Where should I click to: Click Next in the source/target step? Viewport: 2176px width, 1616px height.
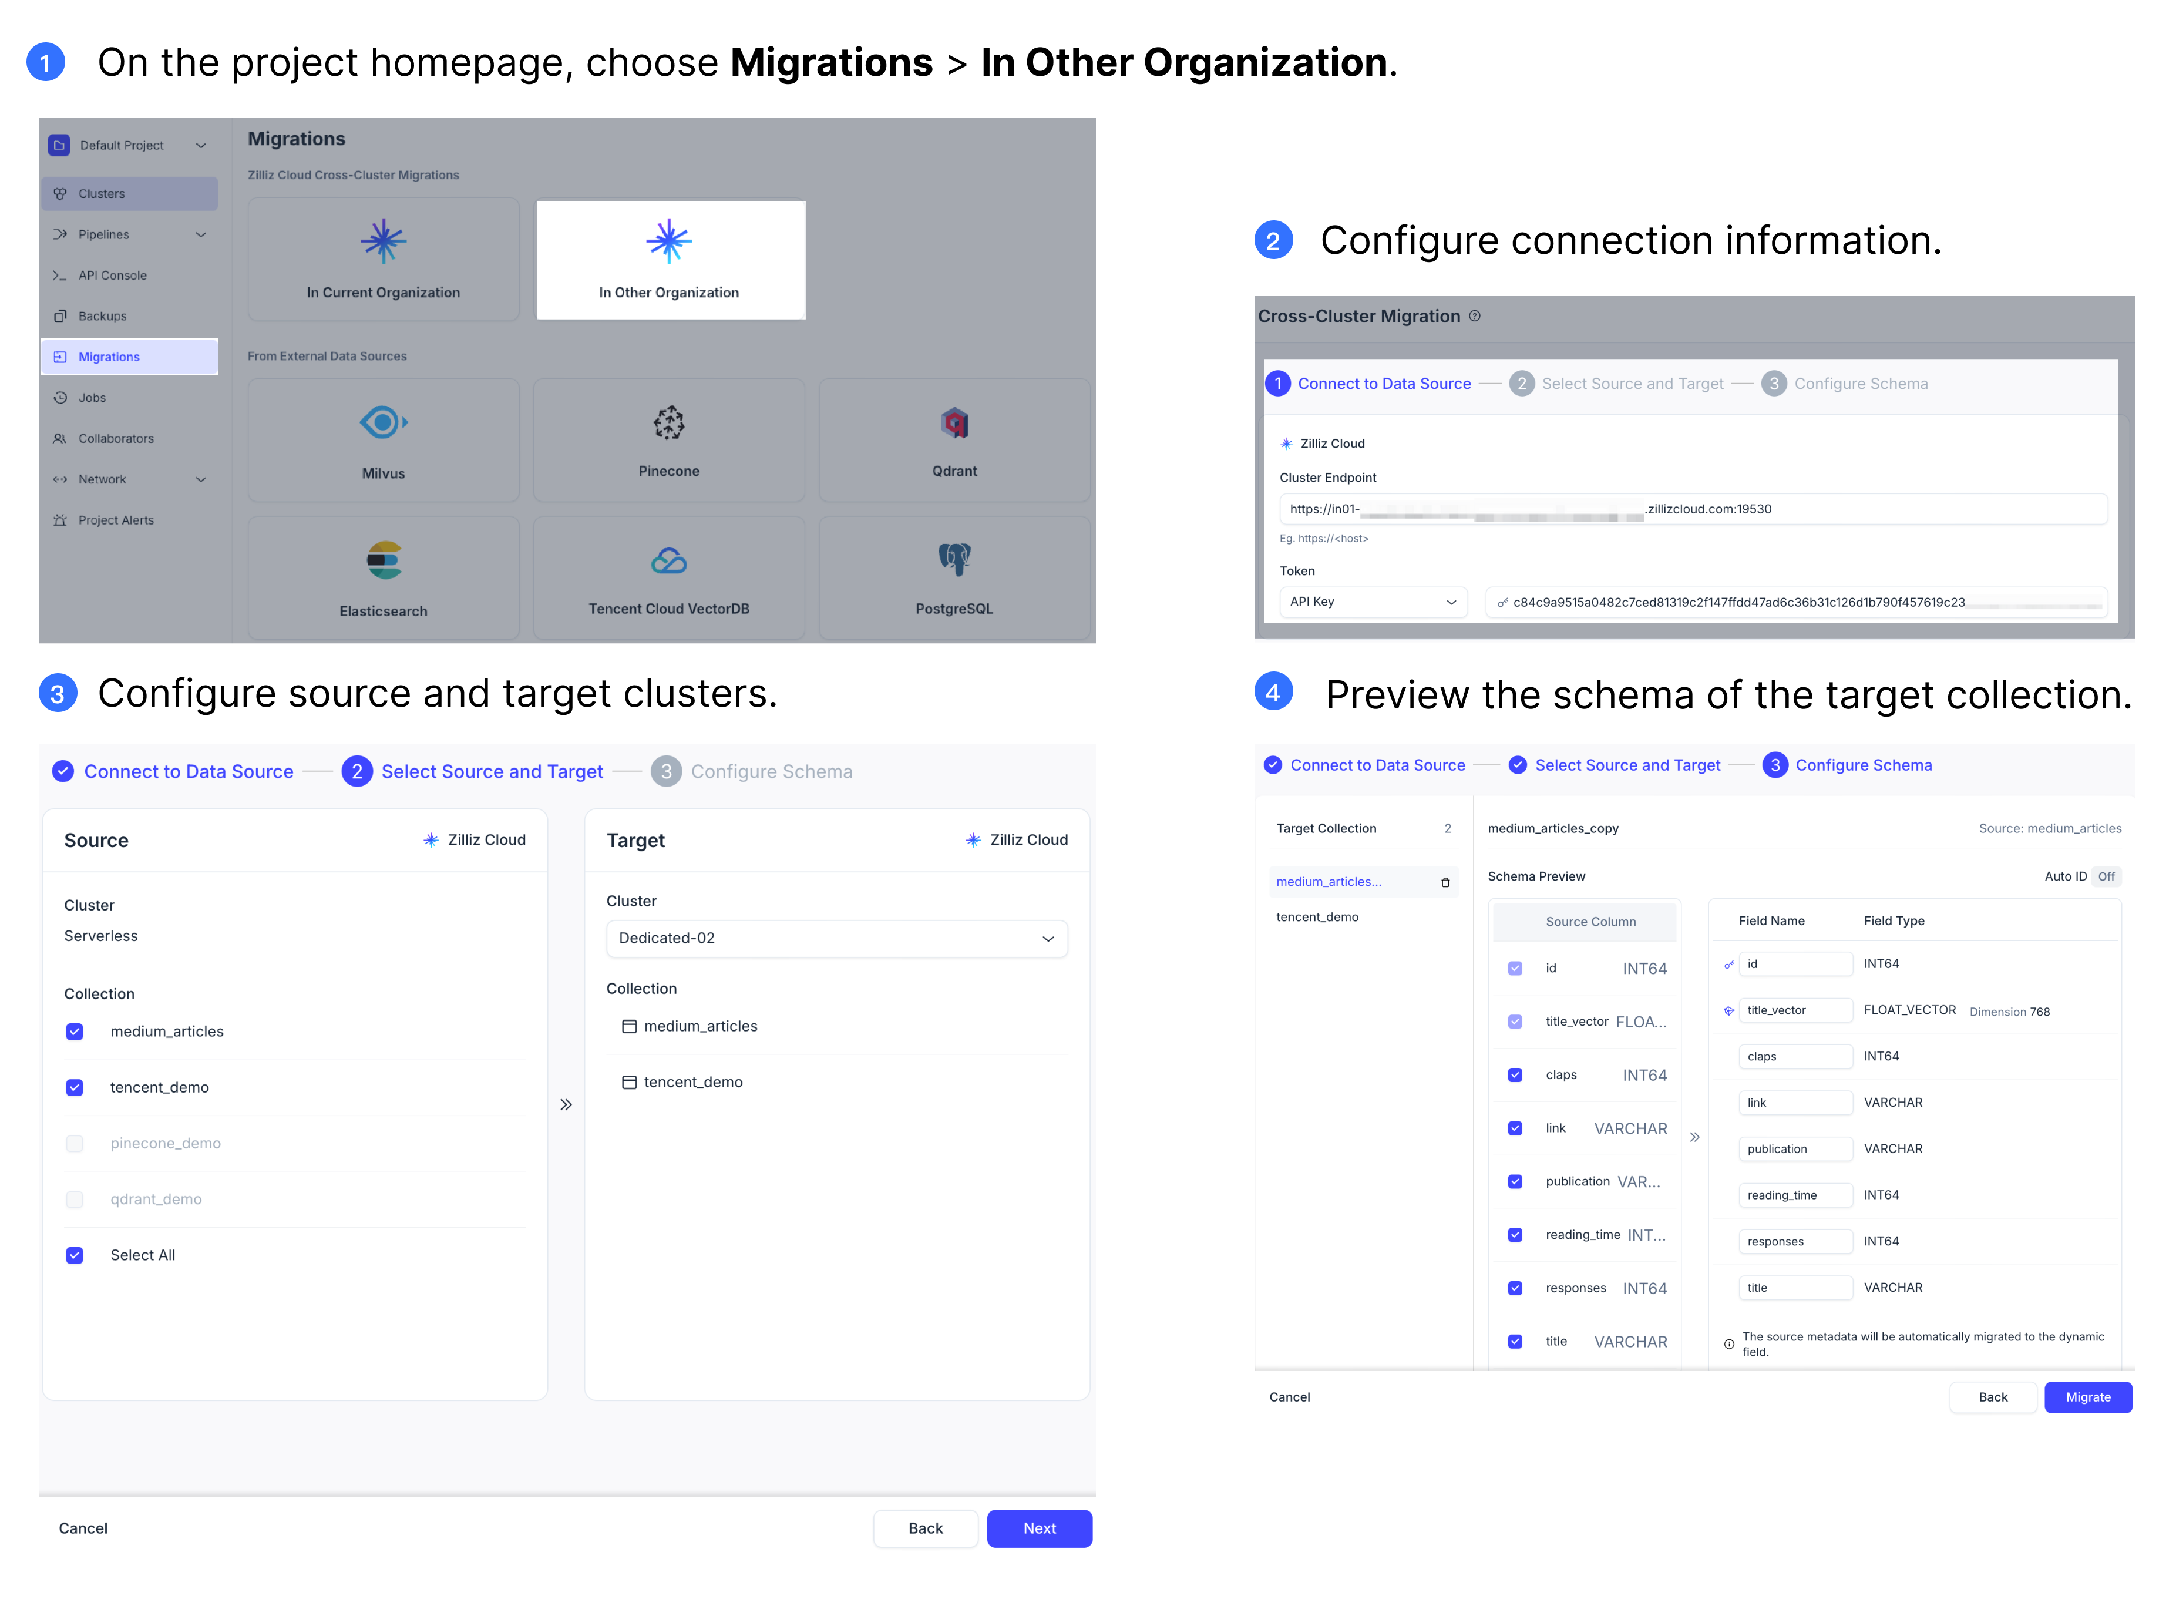coord(1040,1528)
